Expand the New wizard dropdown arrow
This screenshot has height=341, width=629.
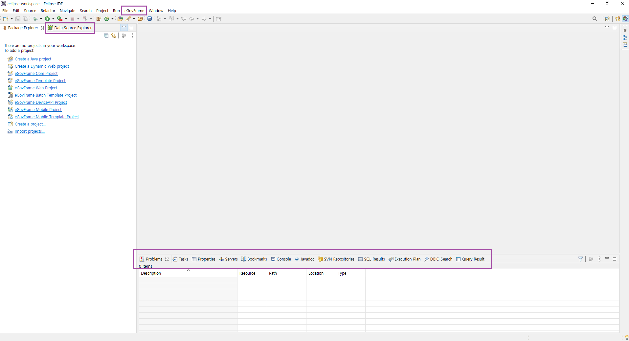point(11,19)
